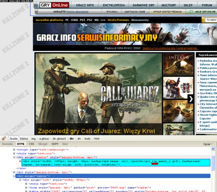
Task: Click the next arrow on the thumbnail strip
Action: pos(191,99)
